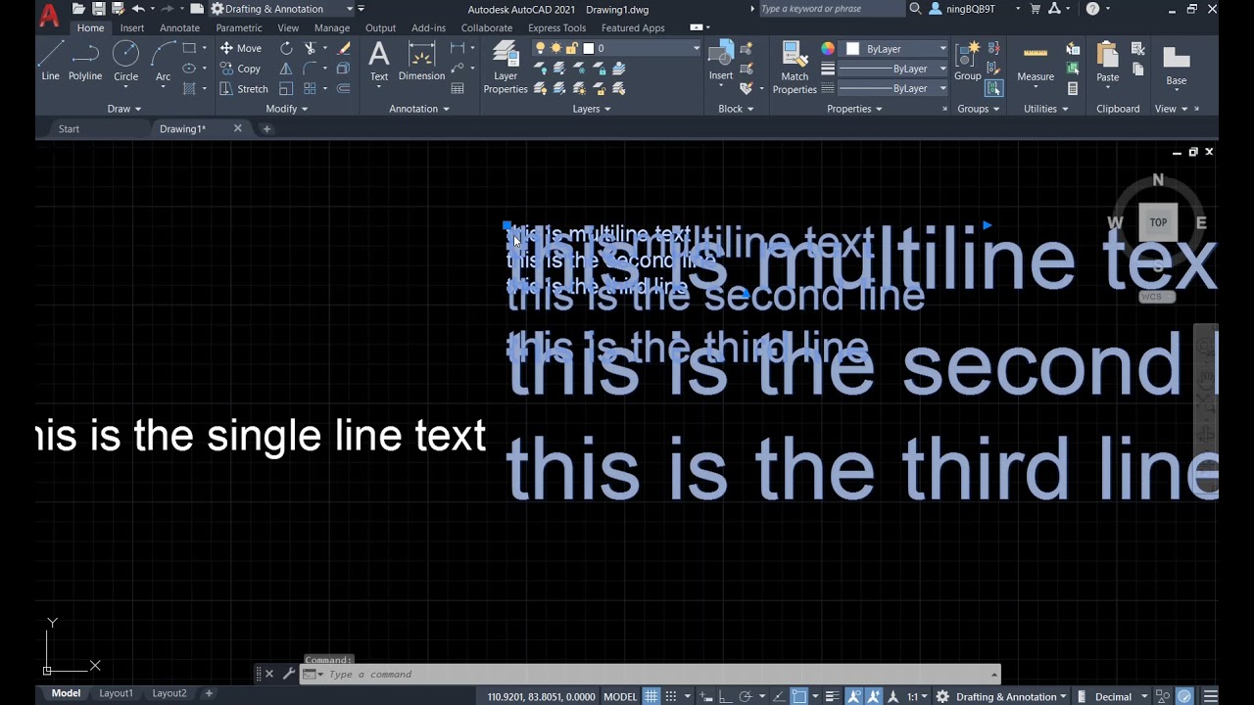
Task: Toggle object snap in status bar
Action: pyautogui.click(x=799, y=696)
